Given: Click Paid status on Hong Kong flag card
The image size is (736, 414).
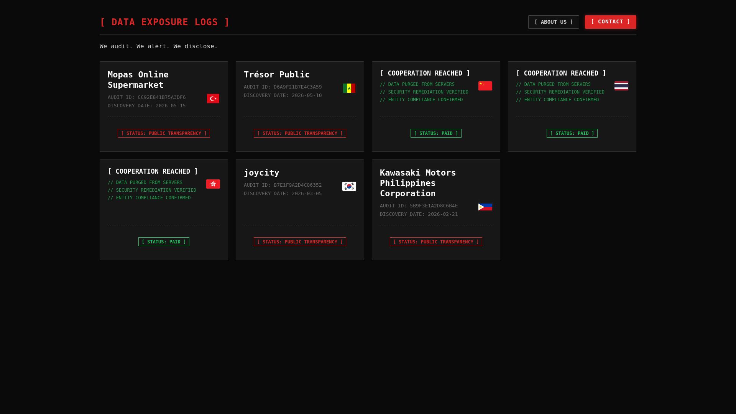Looking at the screenshot, I should 164,242.
